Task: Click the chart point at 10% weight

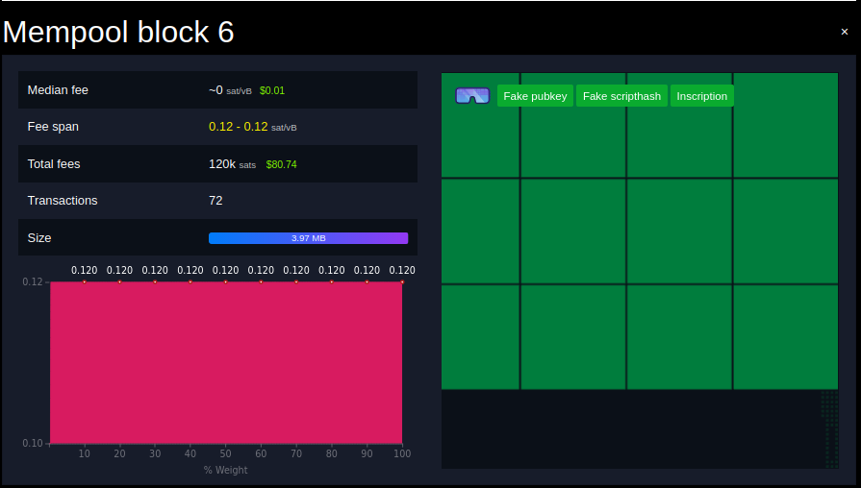Action: tap(84, 281)
